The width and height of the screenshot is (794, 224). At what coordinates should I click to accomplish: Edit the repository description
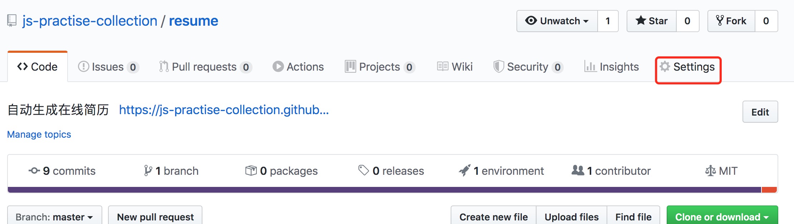tap(760, 112)
